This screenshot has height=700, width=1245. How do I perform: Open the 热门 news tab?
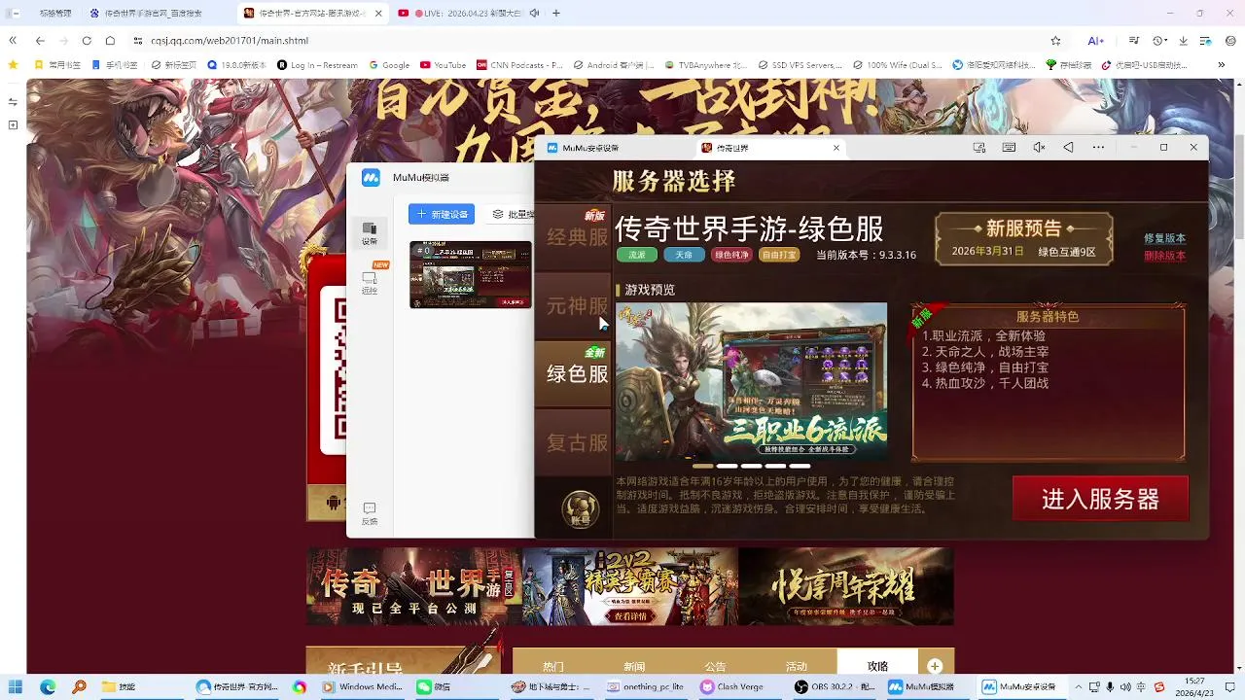coord(553,666)
